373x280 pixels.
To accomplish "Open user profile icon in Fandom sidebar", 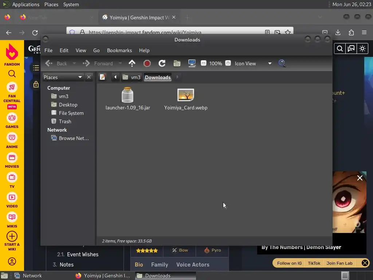I will coord(12,261).
